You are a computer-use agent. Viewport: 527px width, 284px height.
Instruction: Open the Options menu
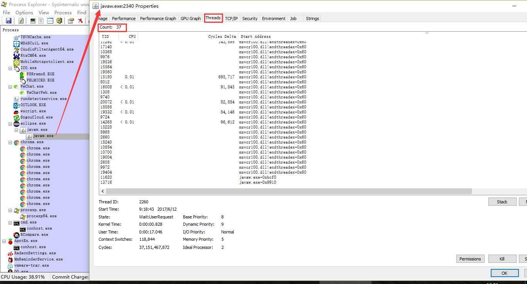24,12
